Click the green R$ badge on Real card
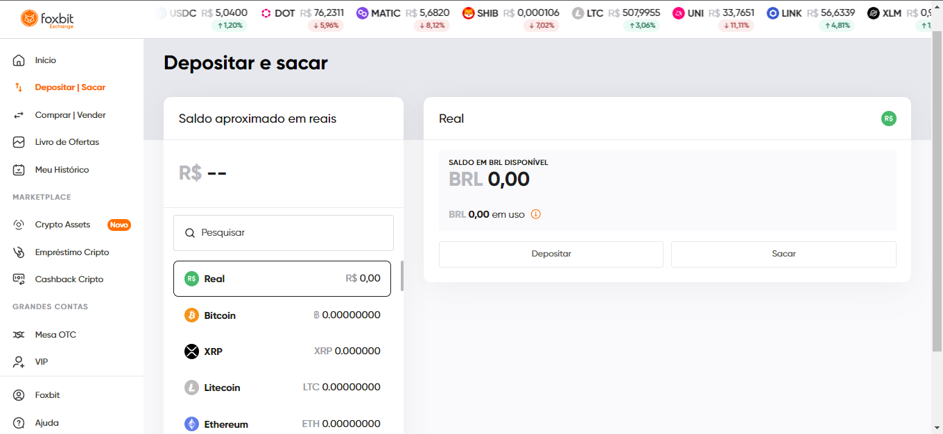Screen dimensions: 943x434 coord(888,119)
